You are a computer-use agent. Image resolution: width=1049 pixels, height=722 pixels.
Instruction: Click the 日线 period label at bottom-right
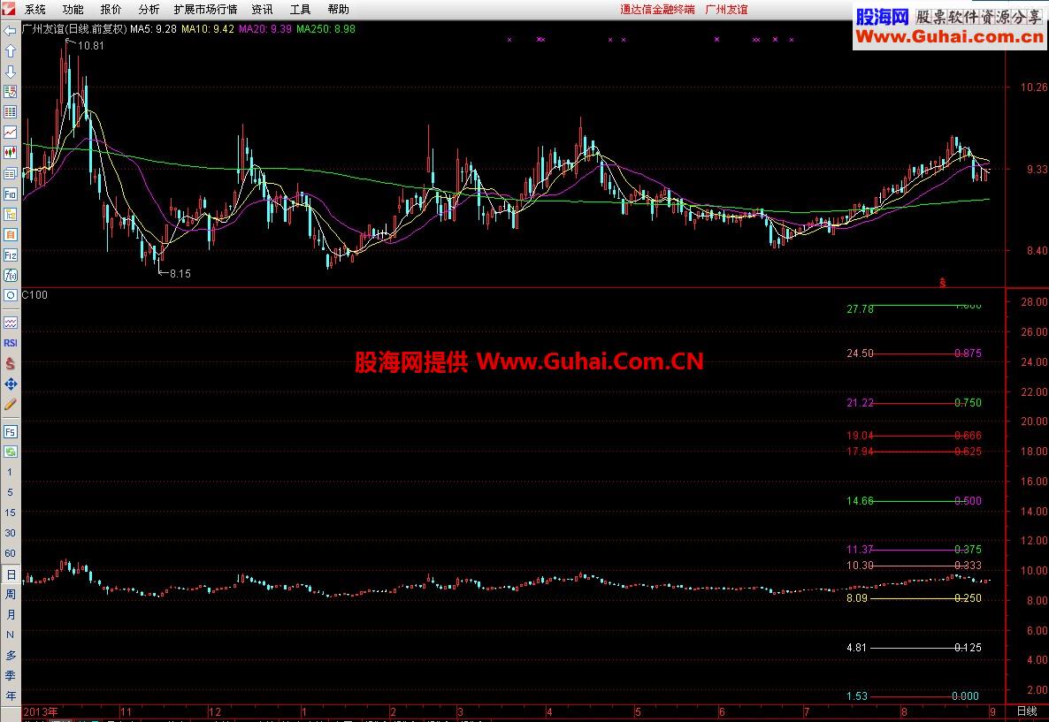(1027, 711)
